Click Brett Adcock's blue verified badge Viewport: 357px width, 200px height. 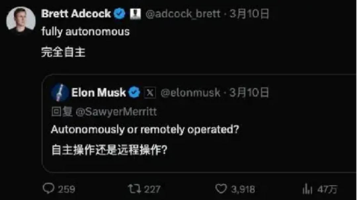pos(120,14)
